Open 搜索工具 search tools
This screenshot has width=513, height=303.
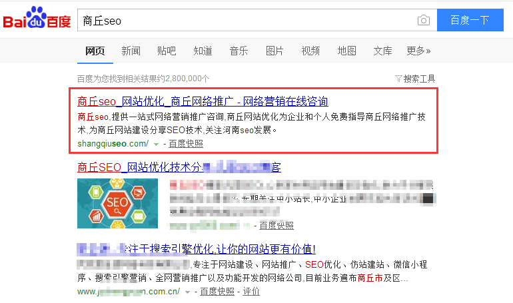[419, 79]
